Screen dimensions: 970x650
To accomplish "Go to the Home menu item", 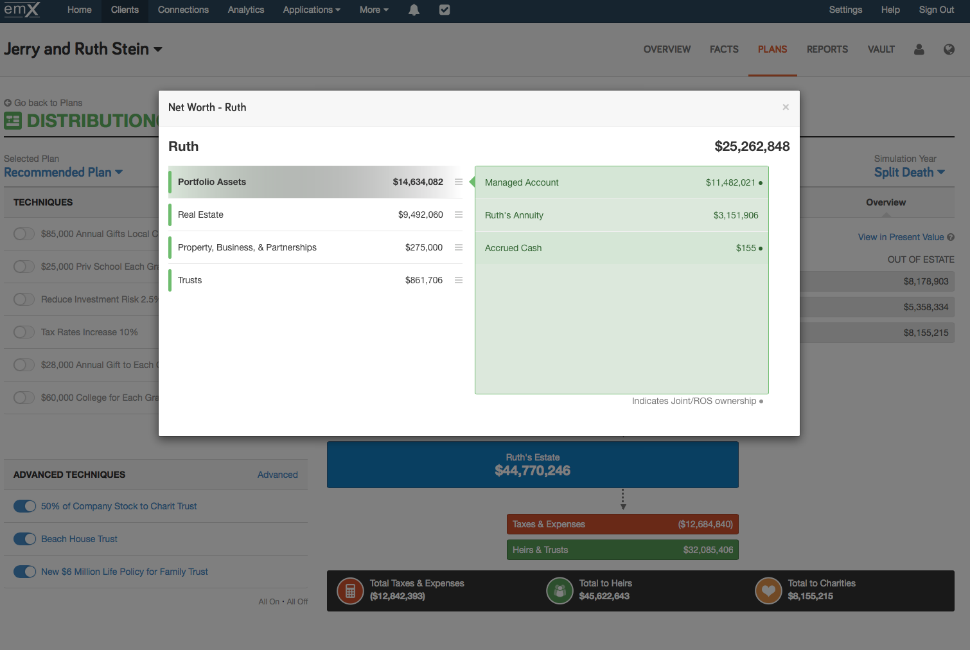I will pos(80,10).
